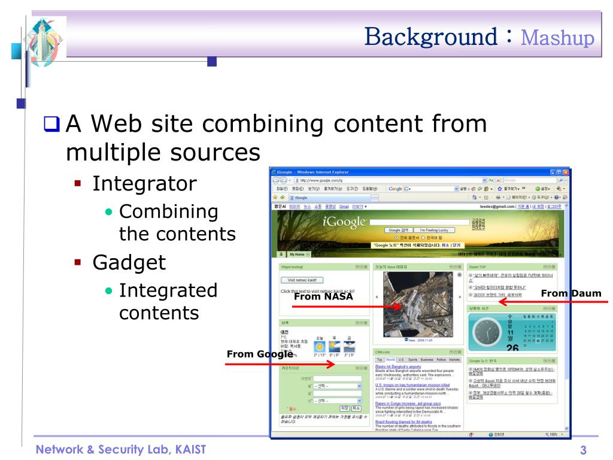Switch to the Business tab in CNN gadget
The width and height of the screenshot is (613, 460).
(427, 359)
